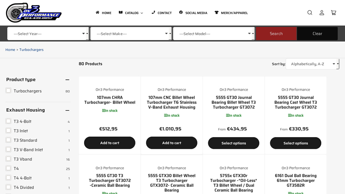Click the On3 Performance turbo logo

pyautogui.click(x=34, y=13)
